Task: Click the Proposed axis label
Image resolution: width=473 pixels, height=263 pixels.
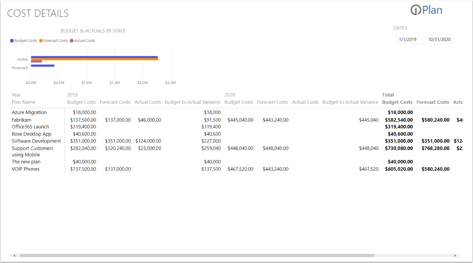Action: tap(20, 68)
